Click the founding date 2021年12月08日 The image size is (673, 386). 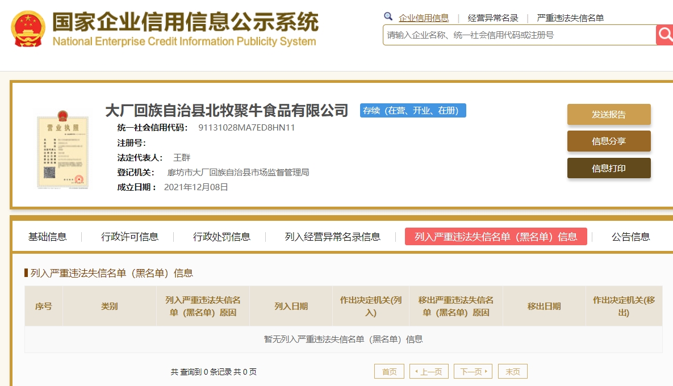pos(196,187)
